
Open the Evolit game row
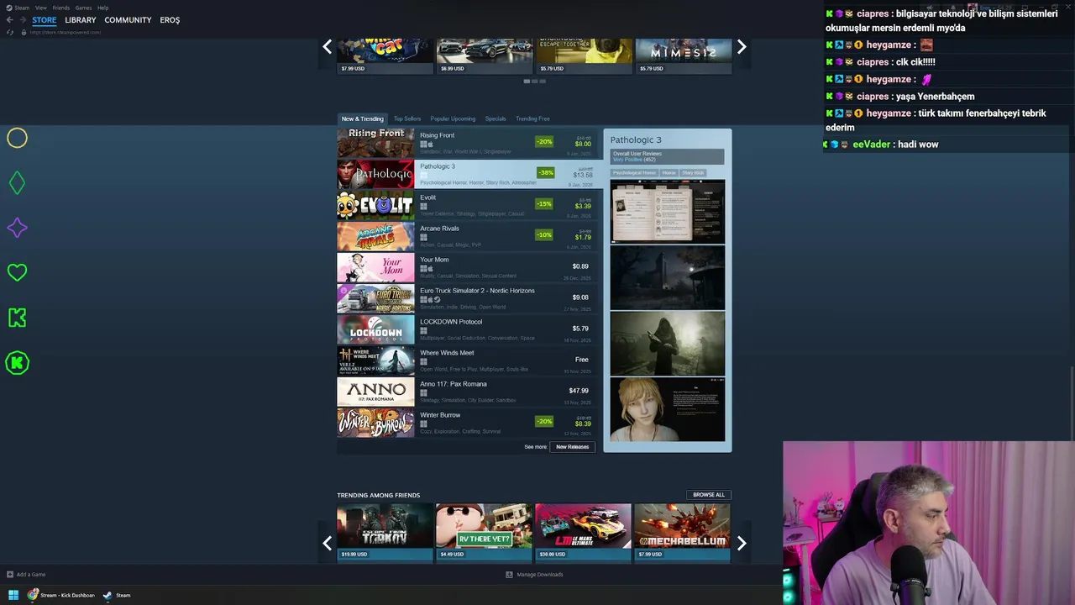point(467,205)
